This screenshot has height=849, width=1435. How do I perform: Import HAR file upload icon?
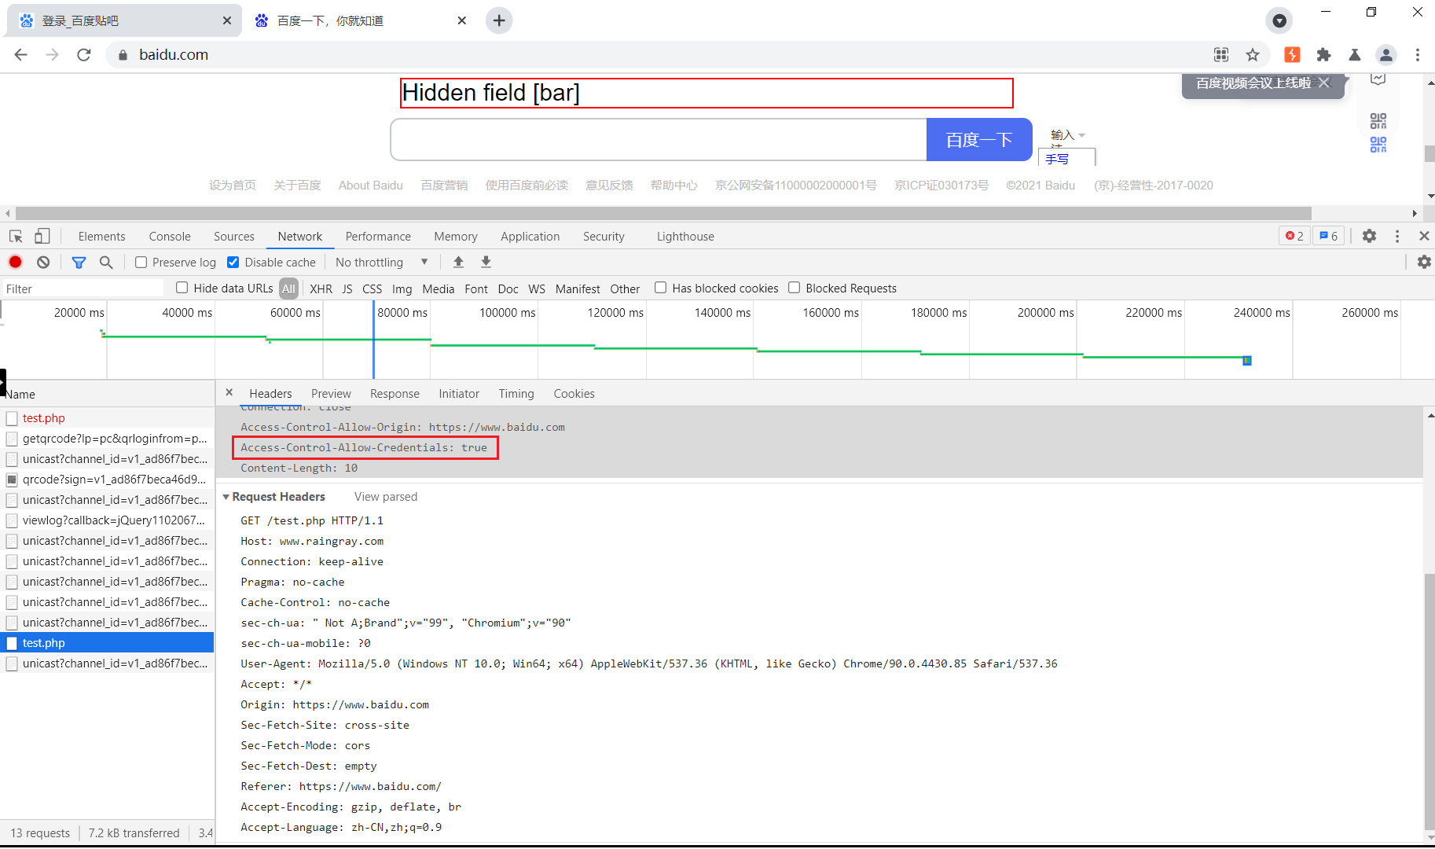(x=458, y=262)
